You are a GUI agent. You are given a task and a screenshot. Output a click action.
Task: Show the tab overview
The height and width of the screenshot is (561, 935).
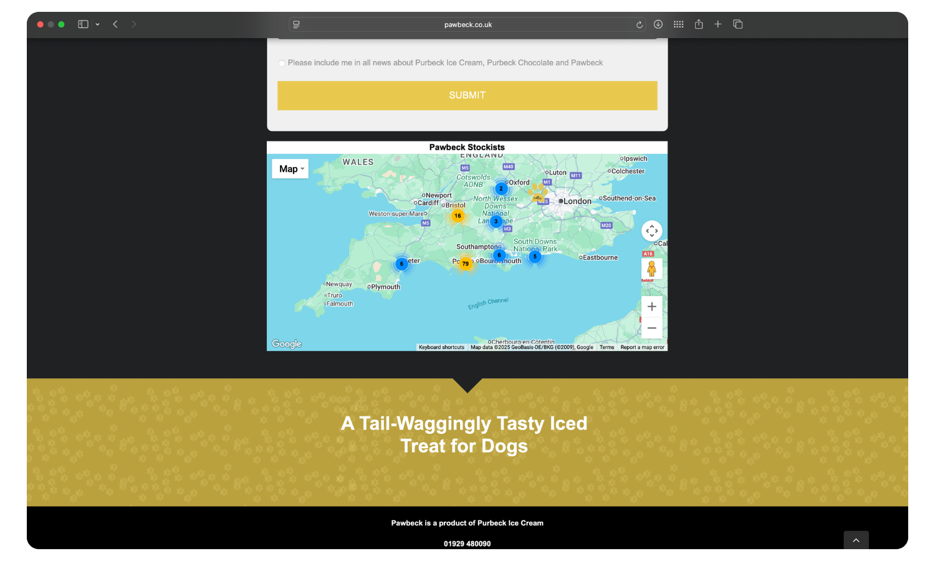[x=738, y=24]
